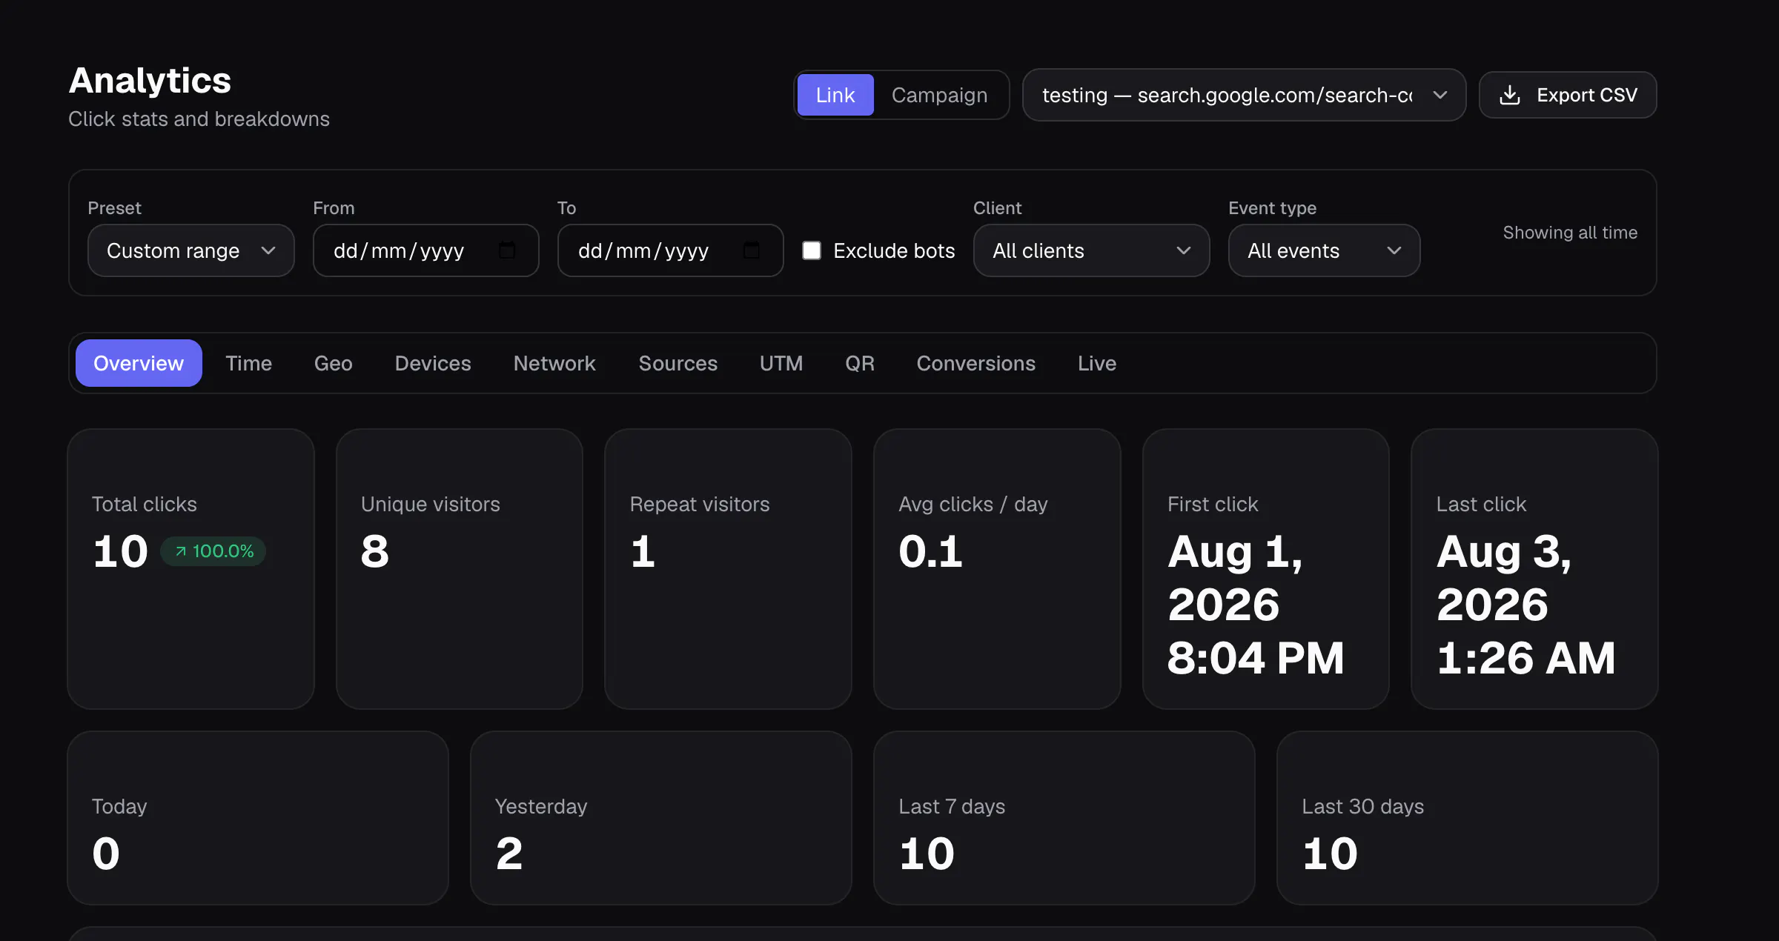Screen dimensions: 1779x941
Task: Focus the From date input field
Action: pos(425,250)
